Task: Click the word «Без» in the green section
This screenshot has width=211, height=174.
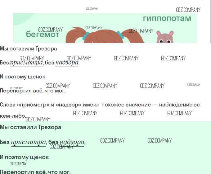Action: click(x=5, y=143)
